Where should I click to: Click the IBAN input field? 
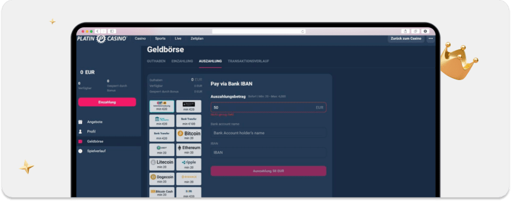point(268,153)
